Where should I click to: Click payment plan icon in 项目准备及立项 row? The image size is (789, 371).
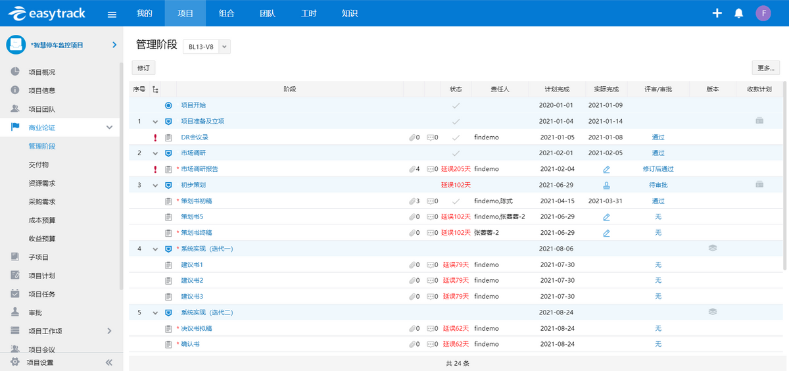(x=759, y=121)
